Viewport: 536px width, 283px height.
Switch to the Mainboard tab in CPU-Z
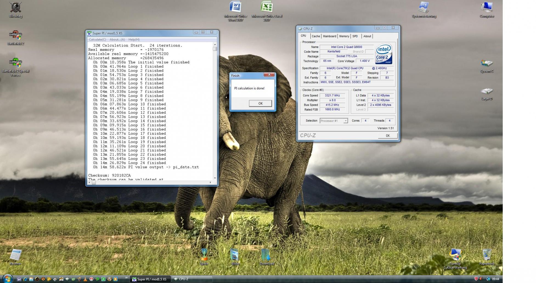point(329,36)
